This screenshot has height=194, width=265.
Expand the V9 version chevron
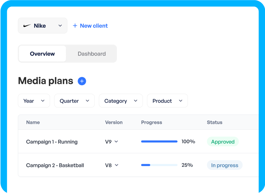116,142
